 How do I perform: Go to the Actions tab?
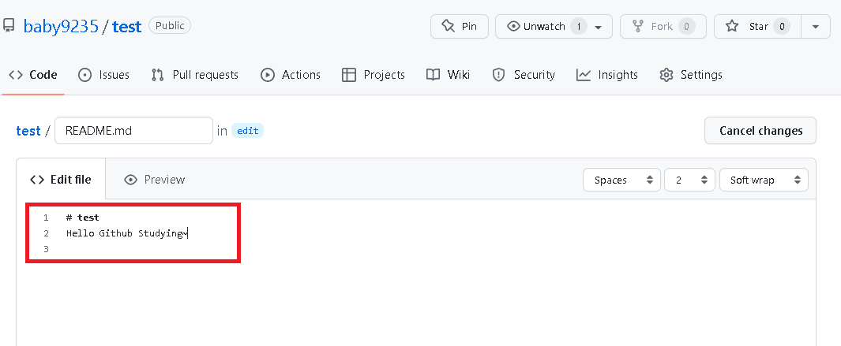pyautogui.click(x=290, y=75)
